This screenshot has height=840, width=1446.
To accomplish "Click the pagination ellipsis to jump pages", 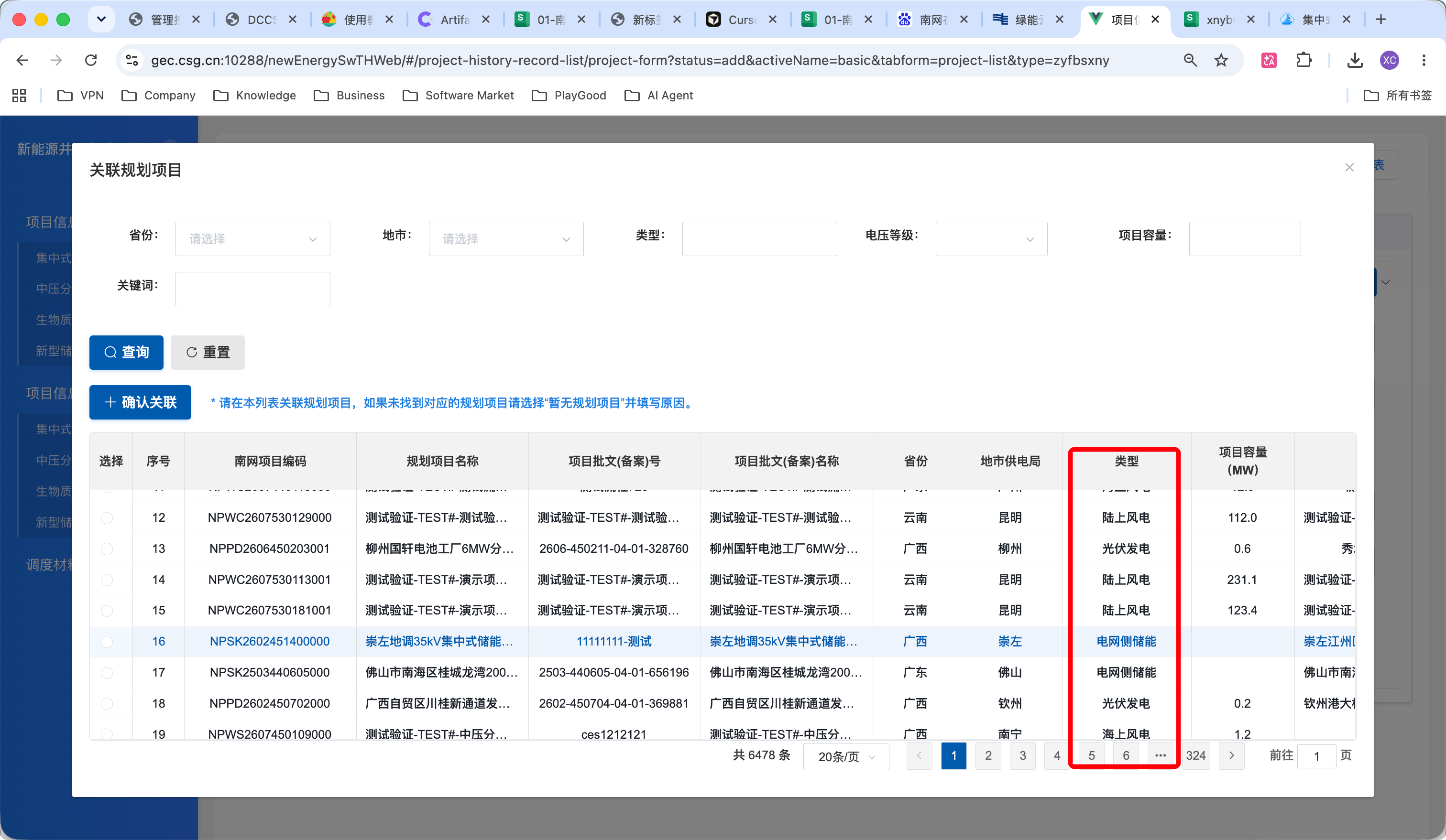I will pyautogui.click(x=1160, y=756).
